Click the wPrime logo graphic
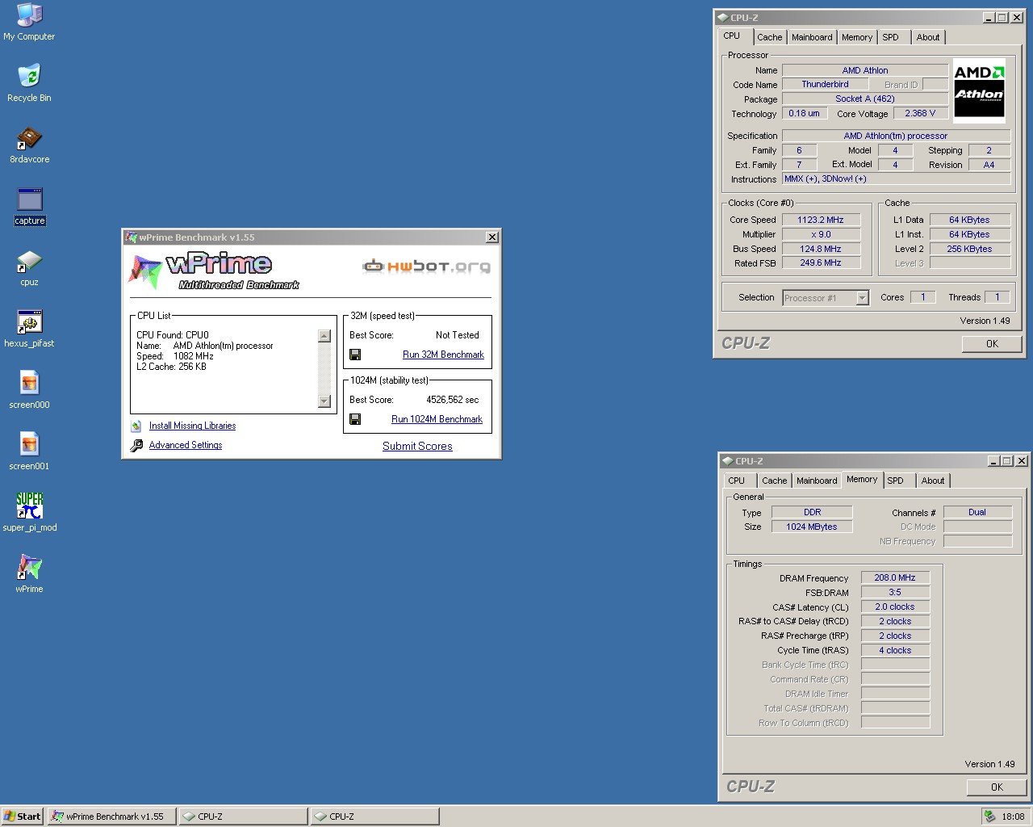1033x827 pixels. click(x=214, y=272)
